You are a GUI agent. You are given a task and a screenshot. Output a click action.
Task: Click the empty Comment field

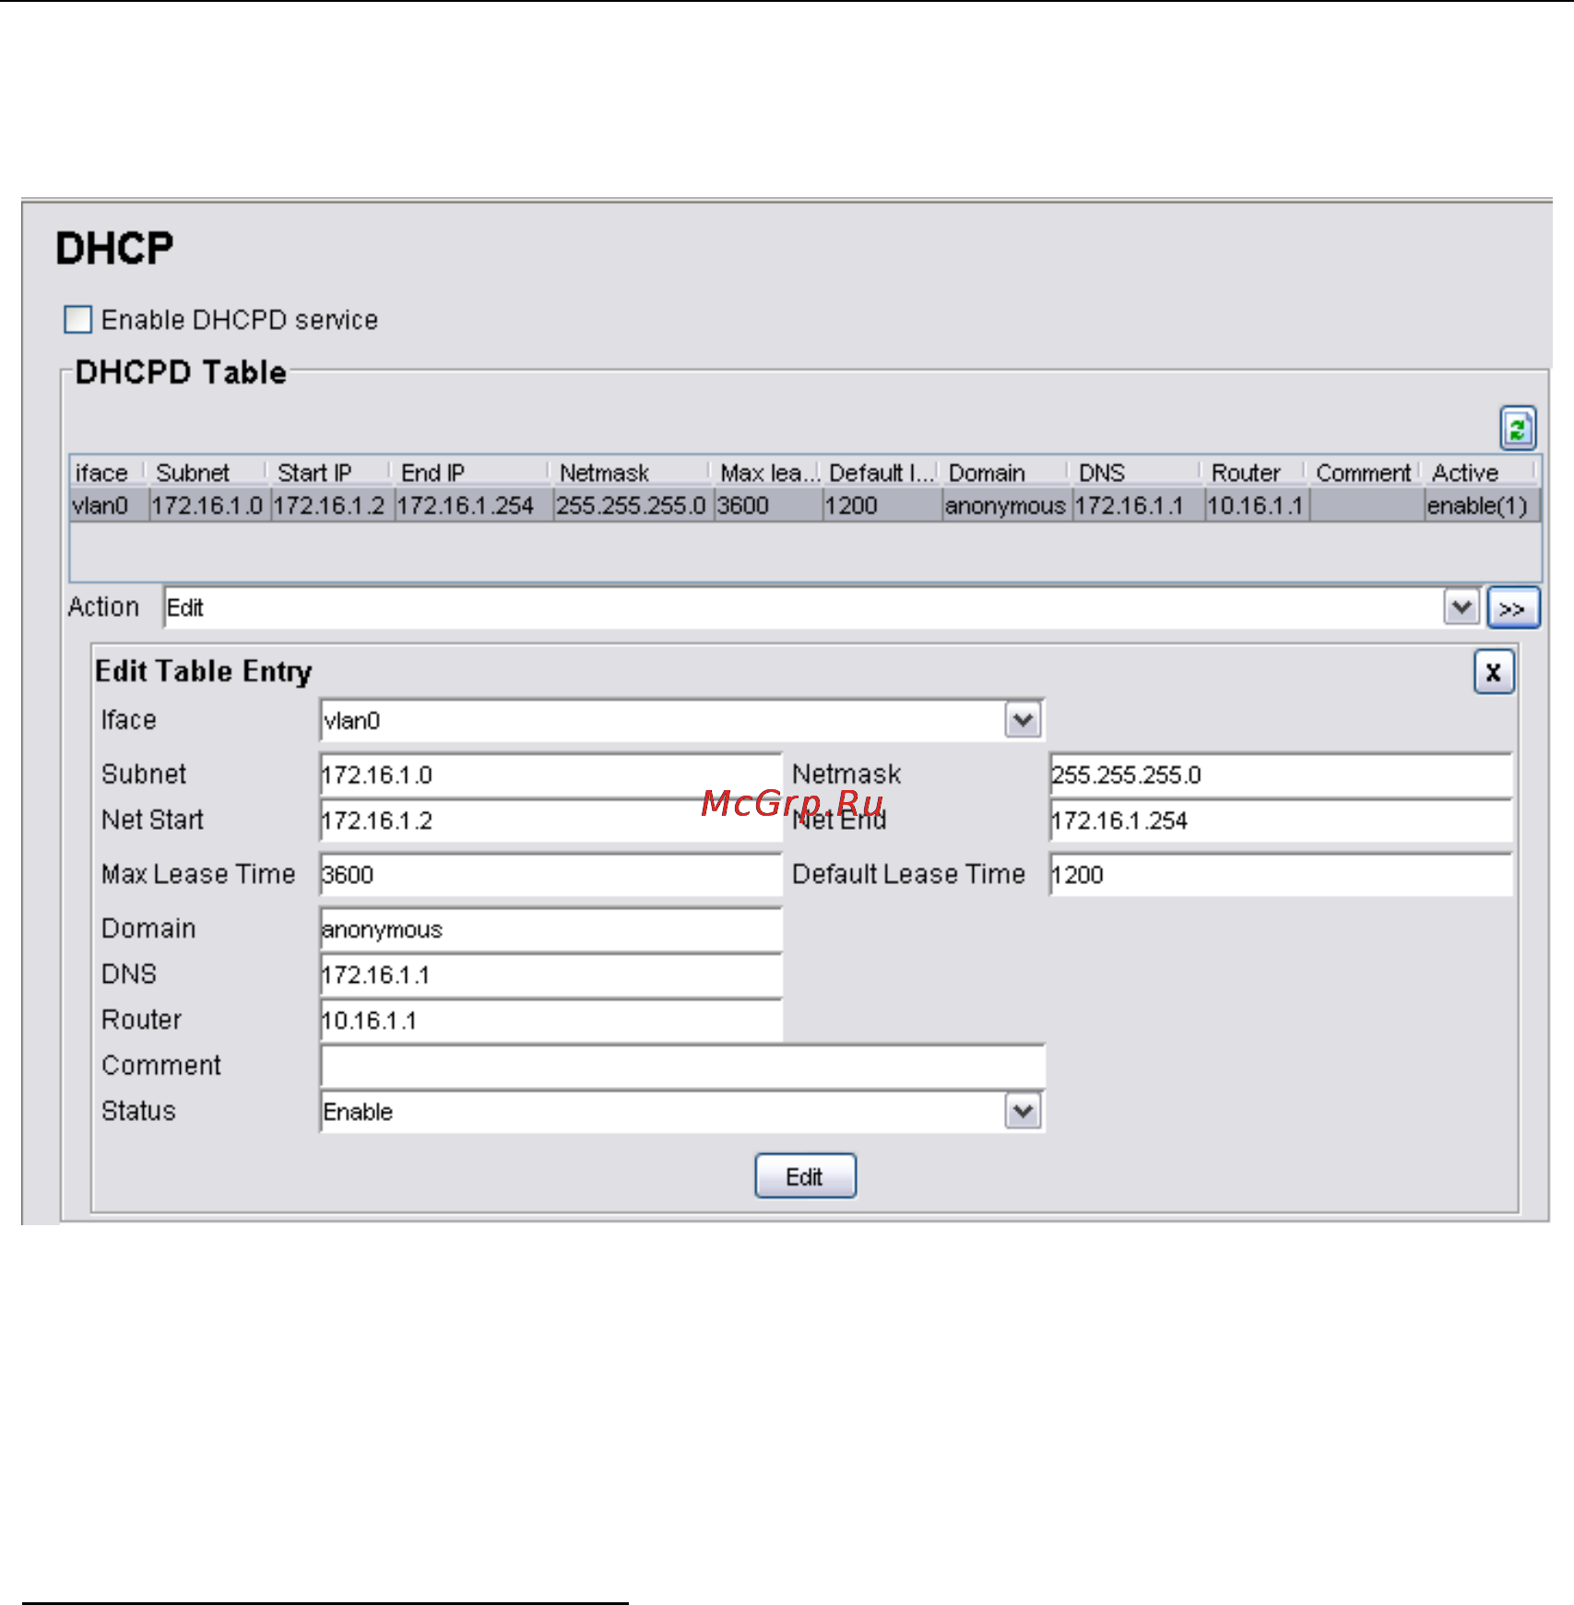(x=682, y=1066)
